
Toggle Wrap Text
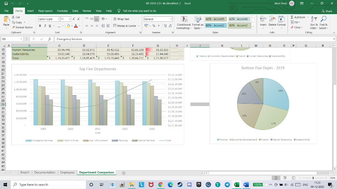coord(121,19)
